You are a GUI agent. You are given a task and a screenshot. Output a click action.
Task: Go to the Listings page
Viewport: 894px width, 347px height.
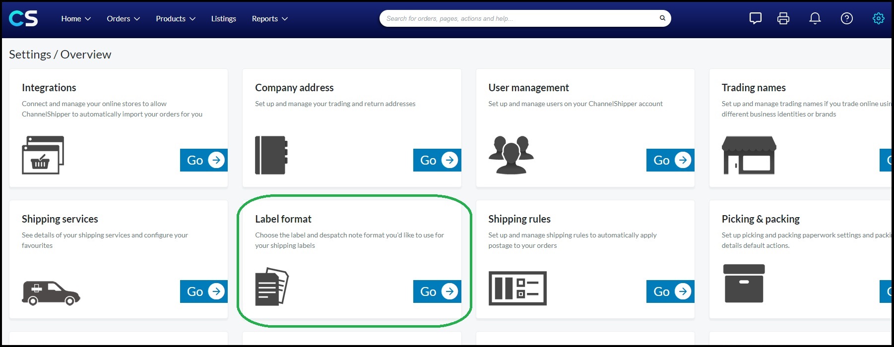coord(223,19)
